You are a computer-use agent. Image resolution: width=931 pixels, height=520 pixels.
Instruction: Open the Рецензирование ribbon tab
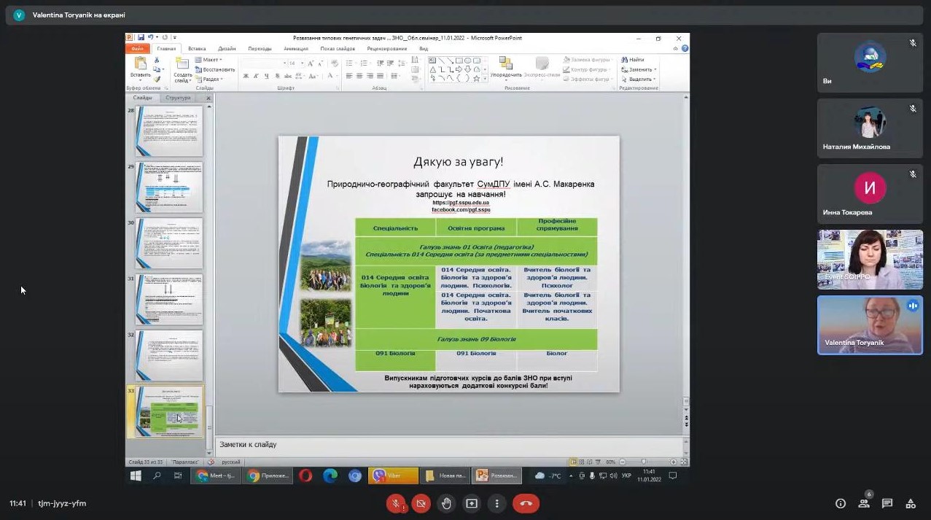click(x=387, y=49)
